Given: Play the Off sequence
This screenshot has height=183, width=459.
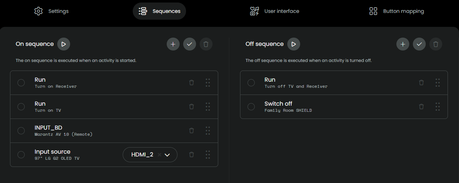Looking at the screenshot, I should [x=294, y=44].
